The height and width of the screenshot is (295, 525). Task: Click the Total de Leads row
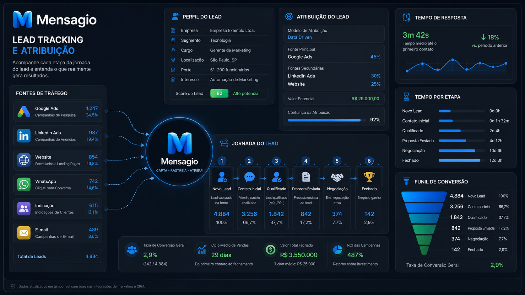pyautogui.click(x=57, y=256)
